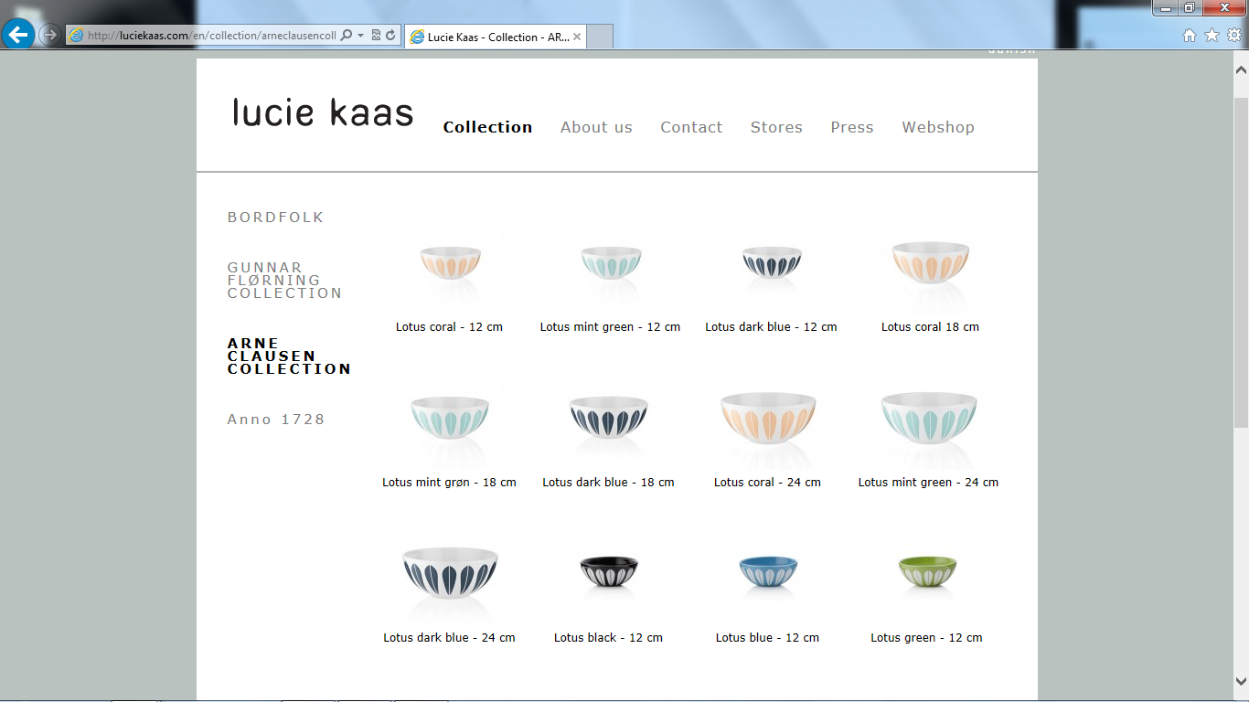Close the Lucie Kaas tab
Image resolution: width=1249 pixels, height=702 pixels.
[577, 37]
